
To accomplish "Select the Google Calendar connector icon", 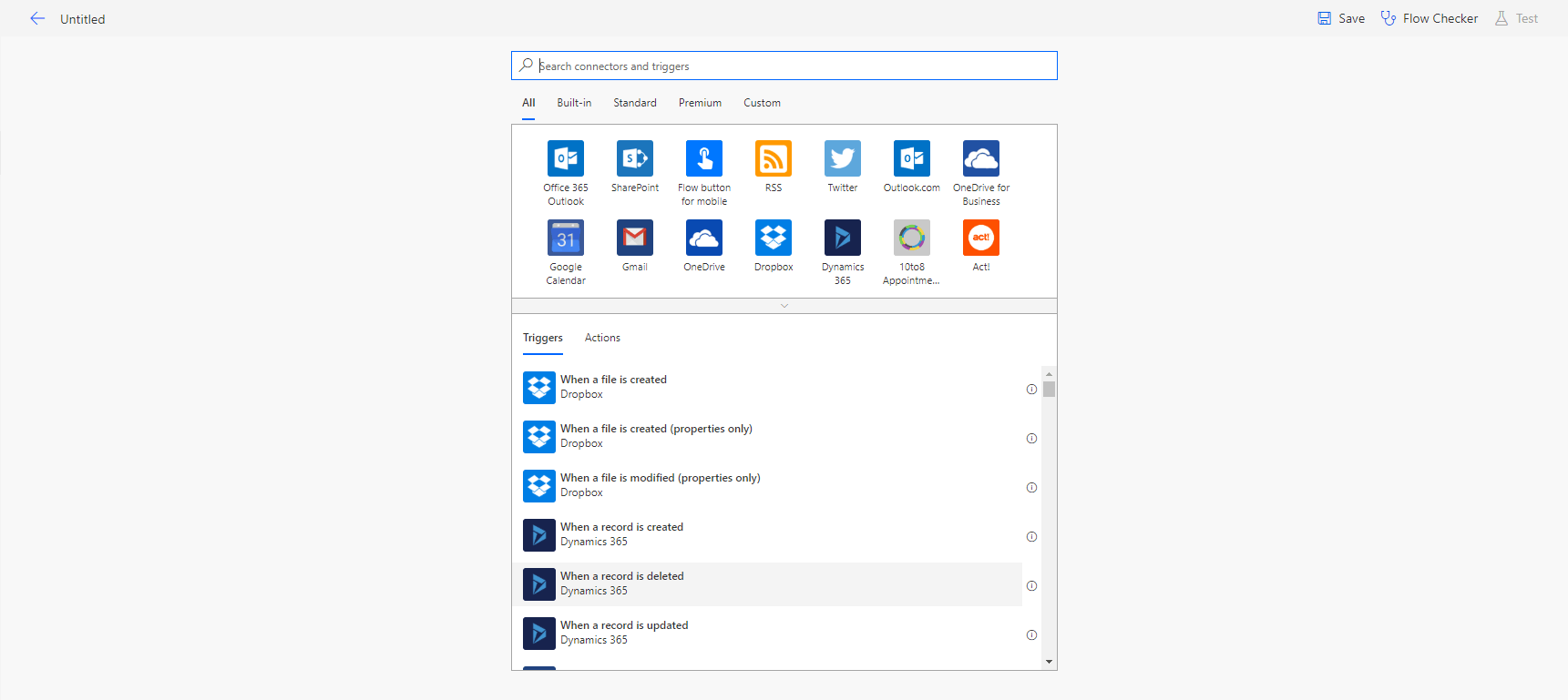I will 566,238.
